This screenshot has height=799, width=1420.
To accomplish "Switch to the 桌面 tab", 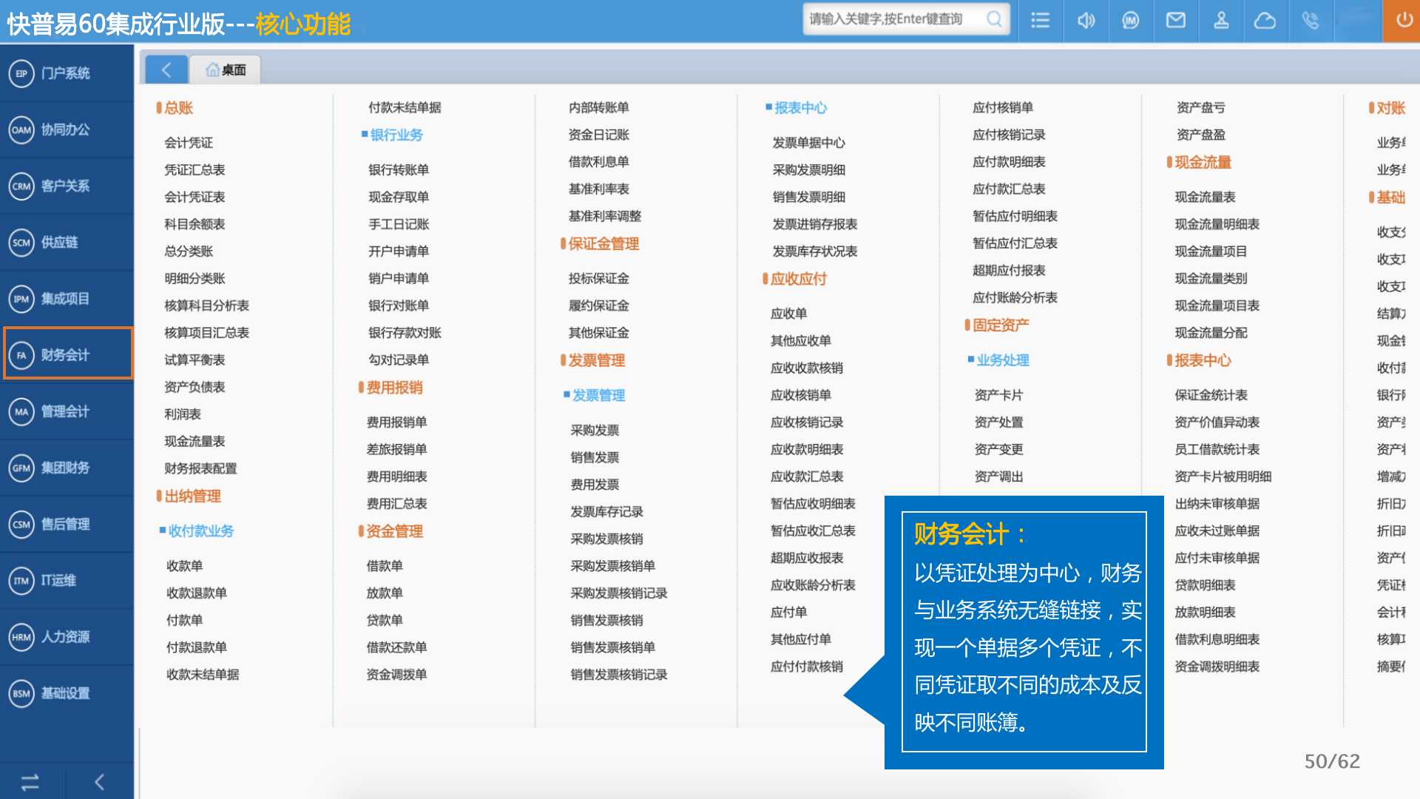I will 226,70.
